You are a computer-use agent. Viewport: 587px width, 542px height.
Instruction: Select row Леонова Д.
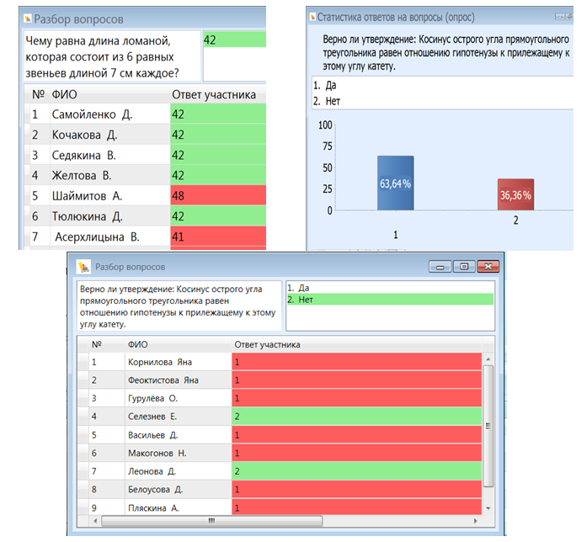tap(280, 471)
